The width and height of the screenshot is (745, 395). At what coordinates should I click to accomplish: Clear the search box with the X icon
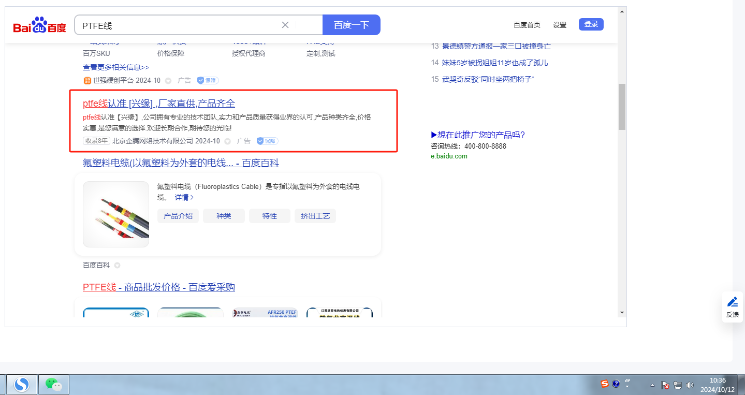pos(285,25)
